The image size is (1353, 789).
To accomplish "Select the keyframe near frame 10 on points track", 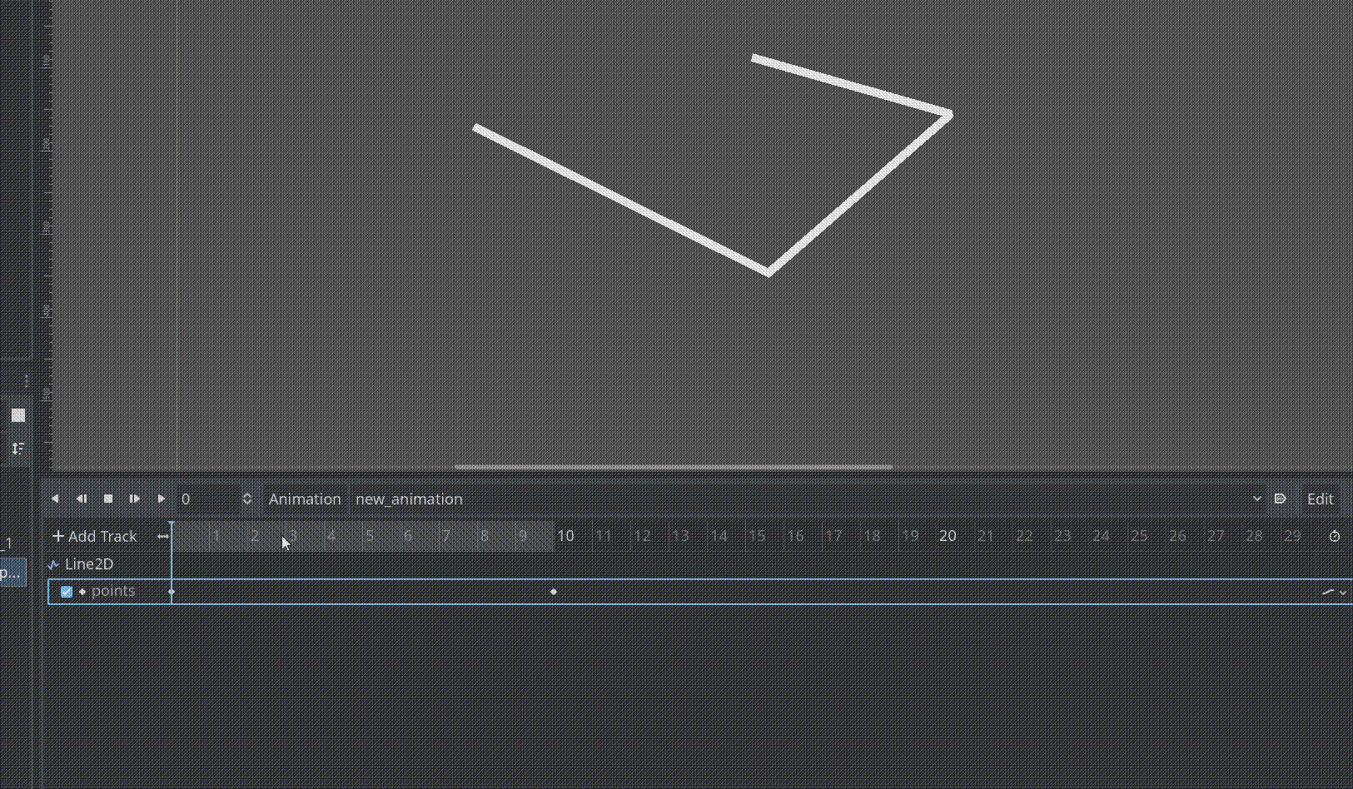I will click(x=554, y=591).
